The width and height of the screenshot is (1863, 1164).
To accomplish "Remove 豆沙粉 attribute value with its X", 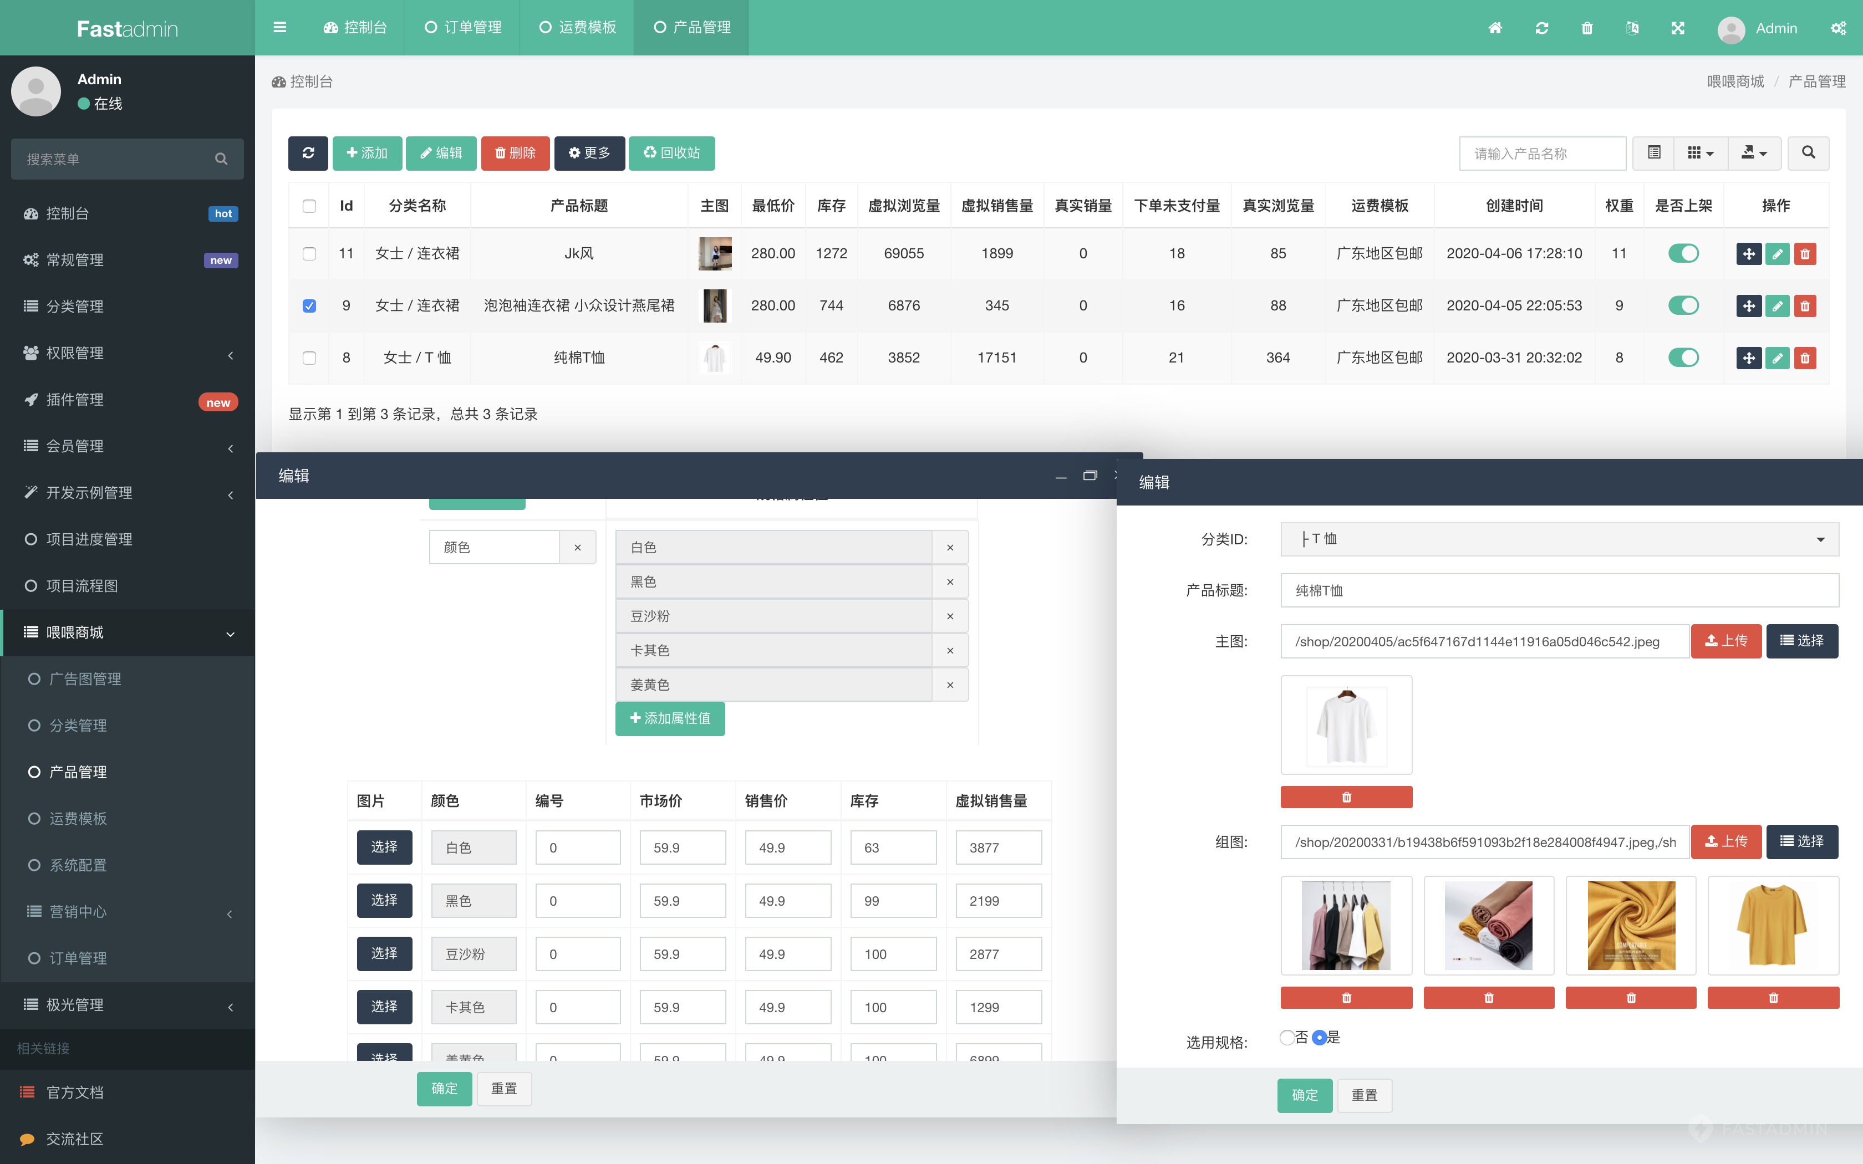I will (950, 616).
